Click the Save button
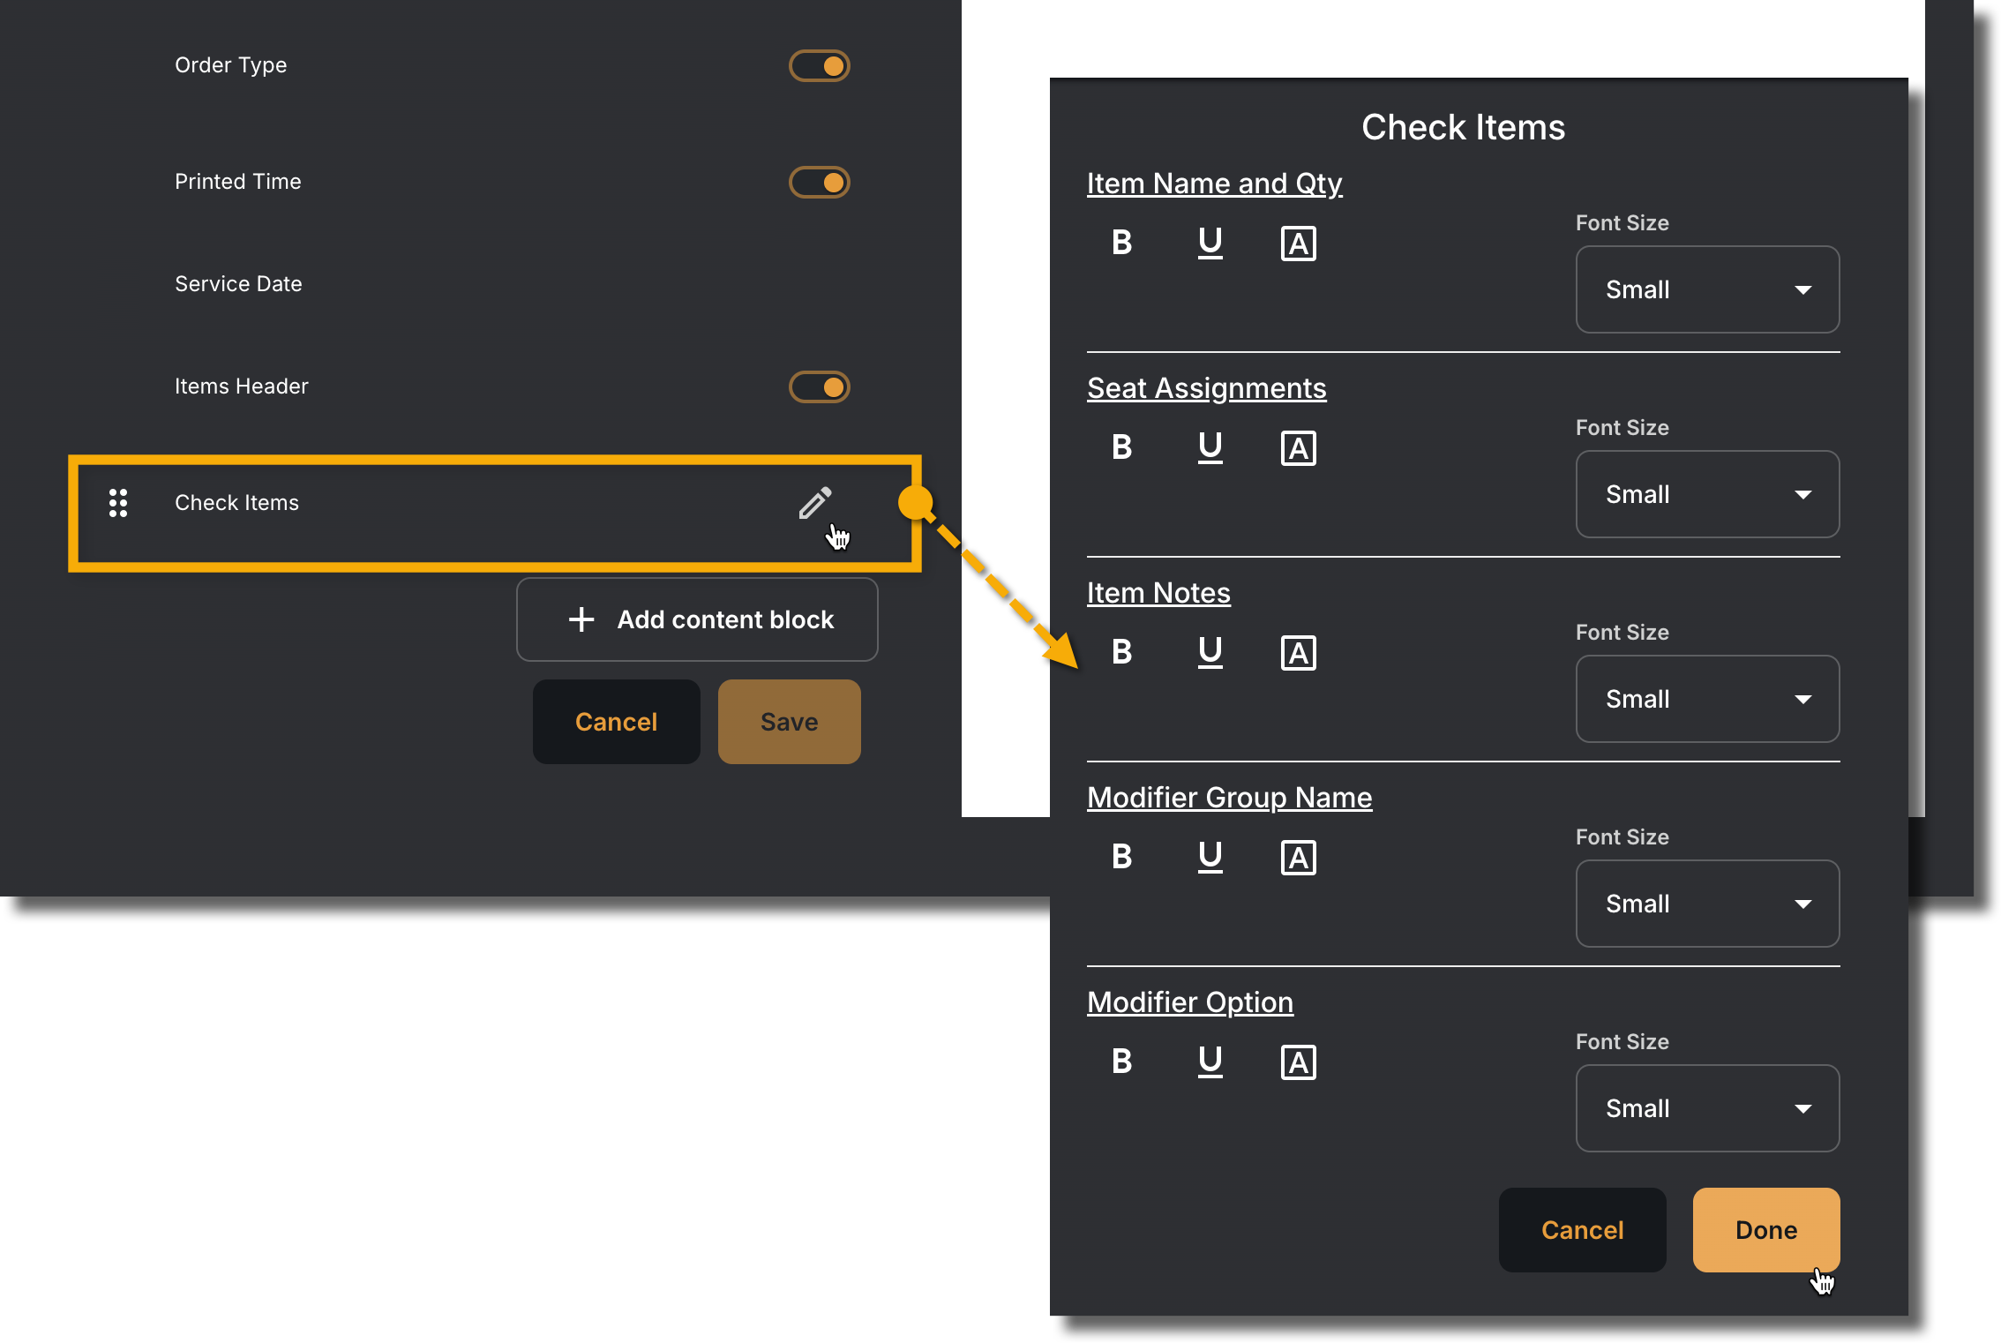The width and height of the screenshot is (2001, 1343). (789, 722)
